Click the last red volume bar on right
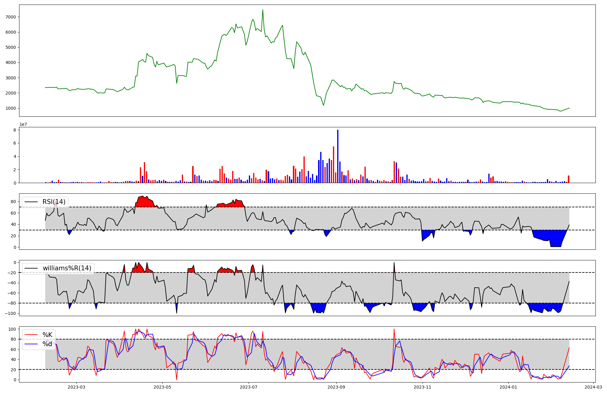607x394 pixels. tap(568, 179)
